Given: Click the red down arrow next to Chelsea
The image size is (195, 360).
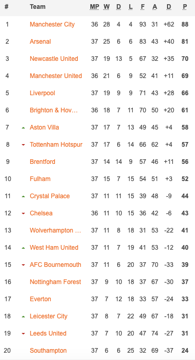Looking at the screenshot, I should tap(23, 213).
